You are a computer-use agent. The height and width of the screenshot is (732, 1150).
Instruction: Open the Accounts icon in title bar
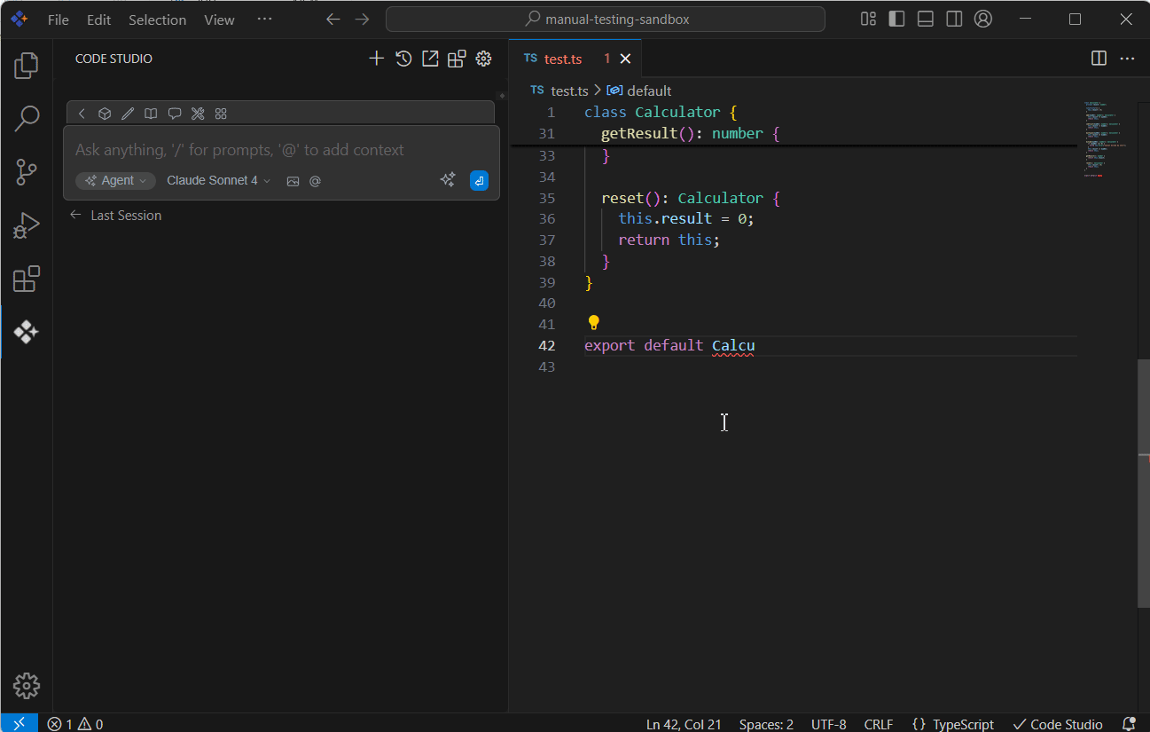click(982, 20)
